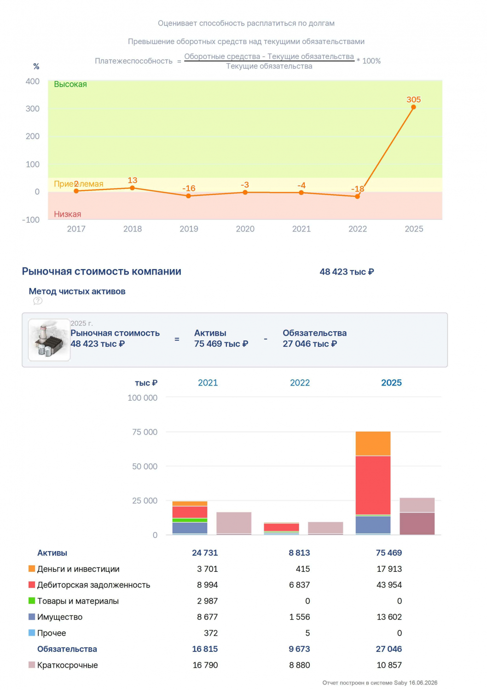
Task: Click the Обязательства row label in the table
Action: [67, 649]
